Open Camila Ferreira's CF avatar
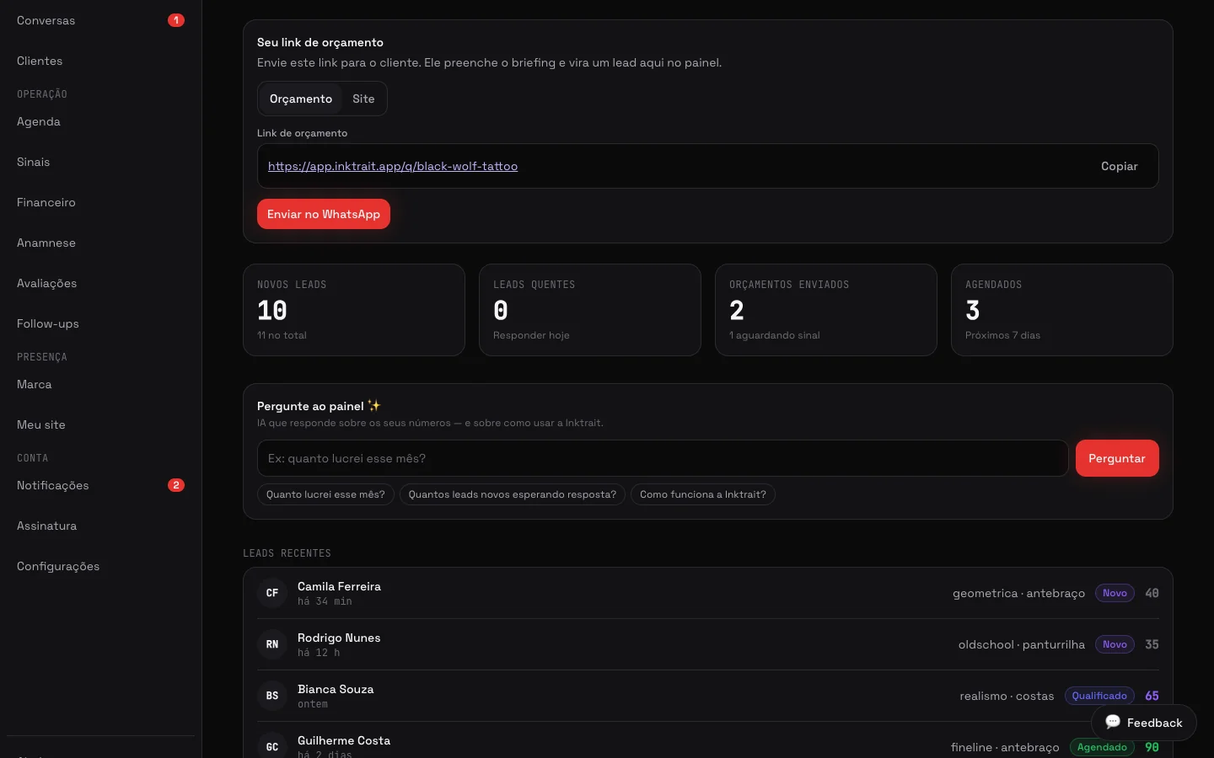The height and width of the screenshot is (758, 1214). pyautogui.click(x=272, y=593)
